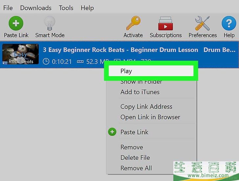
Task: Open Preferences wrench and screwdriver icon
Action: point(202,24)
